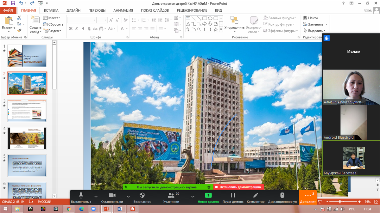Switch to the ВСТАВКА tab
Viewport: 380px width, 213px height.
pyautogui.click(x=51, y=10)
